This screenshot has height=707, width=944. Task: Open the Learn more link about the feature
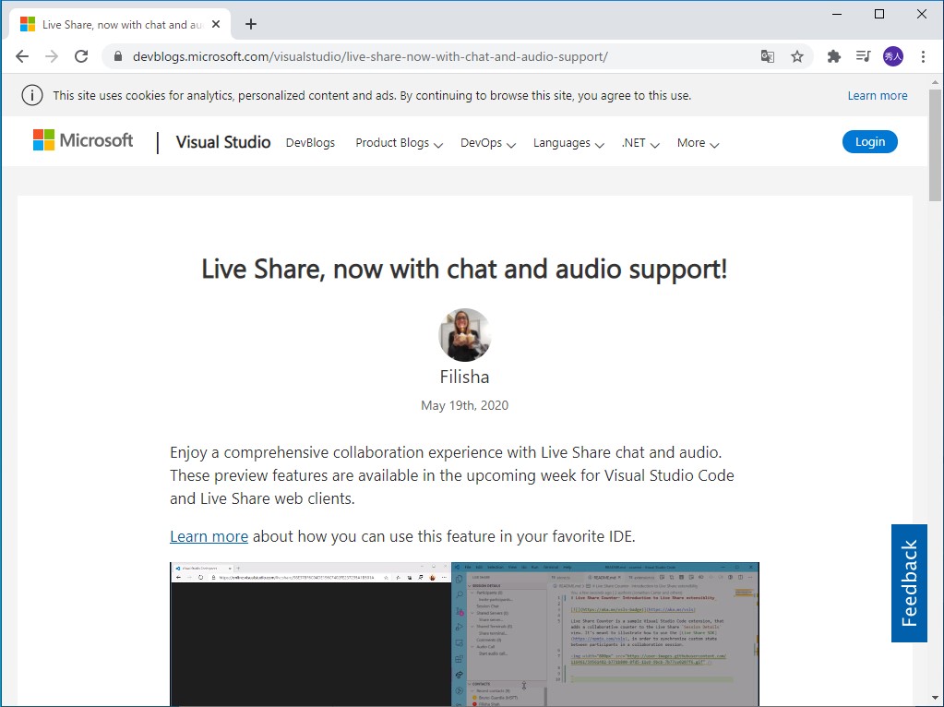209,536
